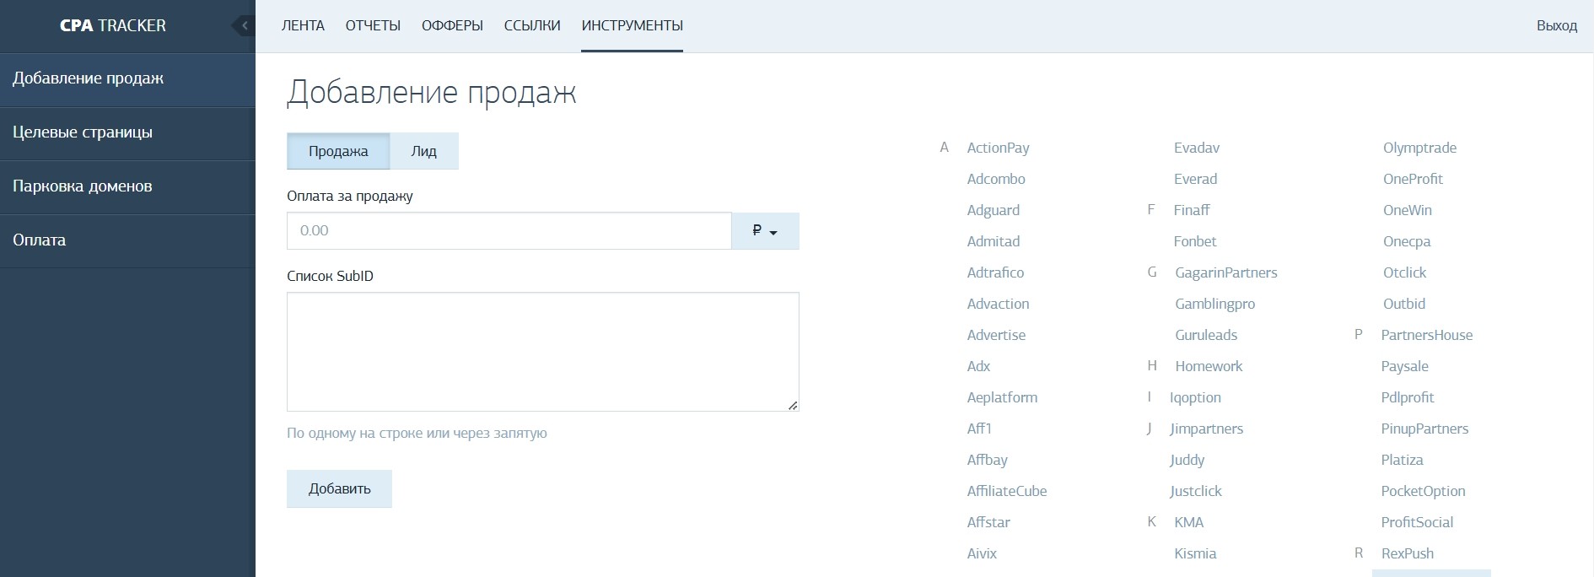Choose the Advertise network
This screenshot has height=577, width=1594.
click(996, 335)
